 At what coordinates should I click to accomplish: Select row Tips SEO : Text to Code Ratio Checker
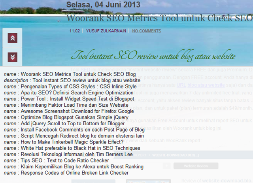(x=56, y=160)
